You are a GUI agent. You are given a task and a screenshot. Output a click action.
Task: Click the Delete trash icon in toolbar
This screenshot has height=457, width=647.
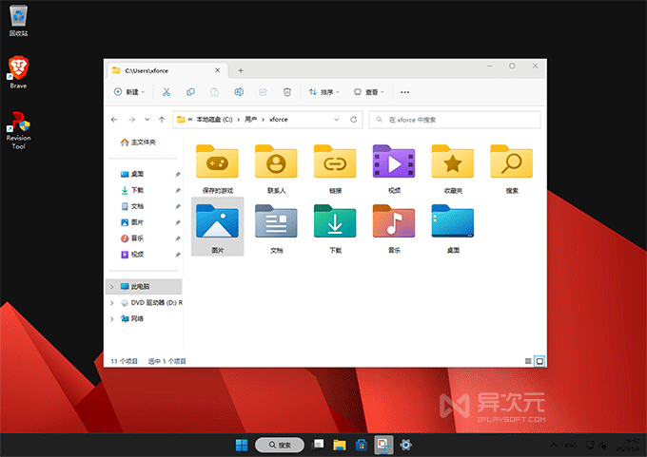[287, 92]
